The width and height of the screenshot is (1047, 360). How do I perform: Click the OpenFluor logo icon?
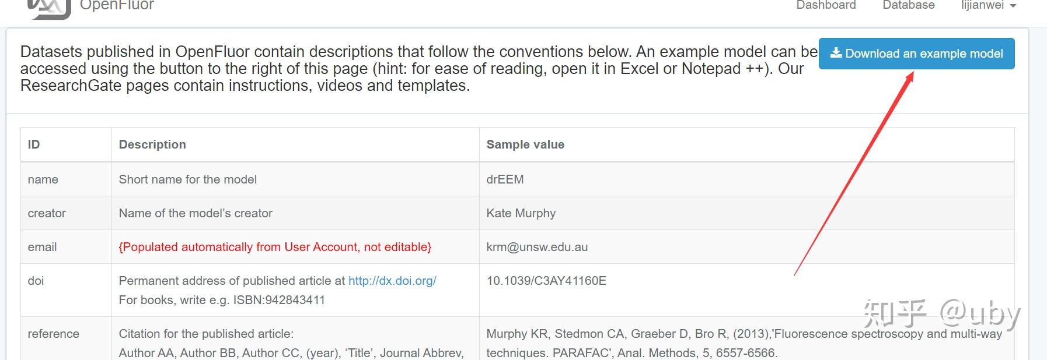[x=50, y=7]
